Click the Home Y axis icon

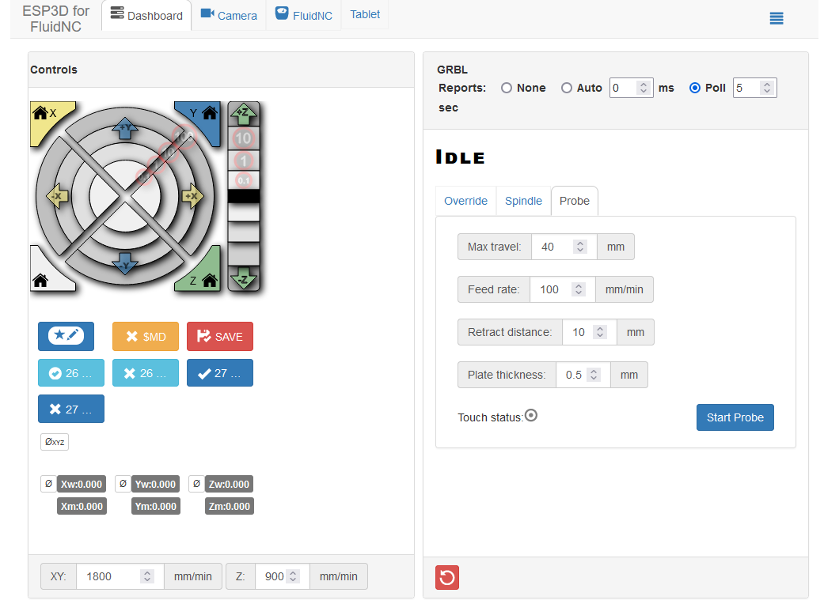tap(209, 113)
